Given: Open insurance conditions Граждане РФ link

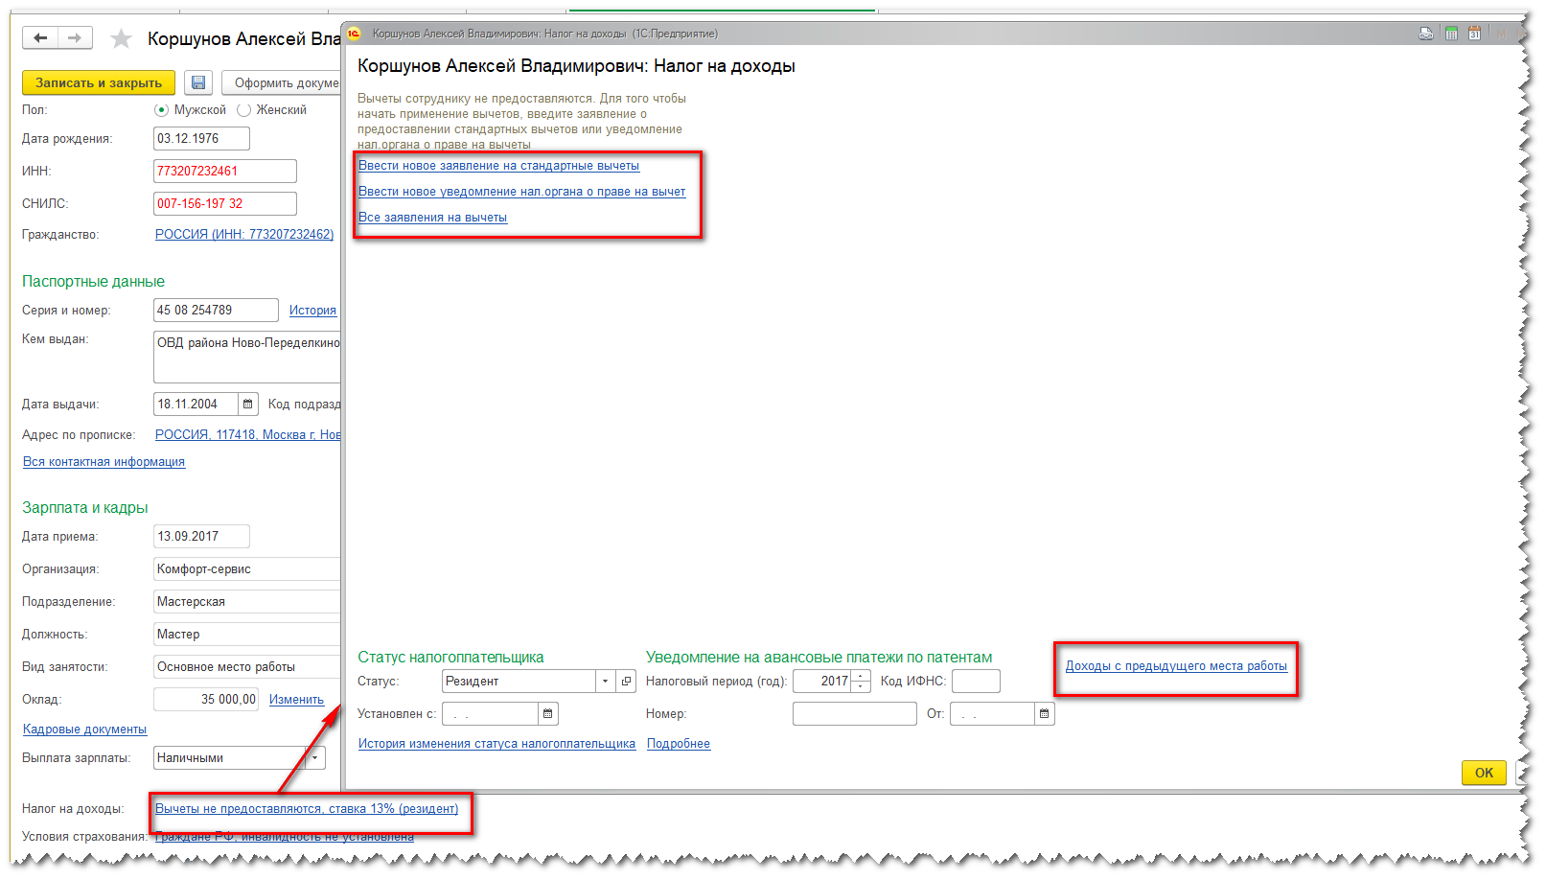Looking at the screenshot, I should click(x=285, y=837).
